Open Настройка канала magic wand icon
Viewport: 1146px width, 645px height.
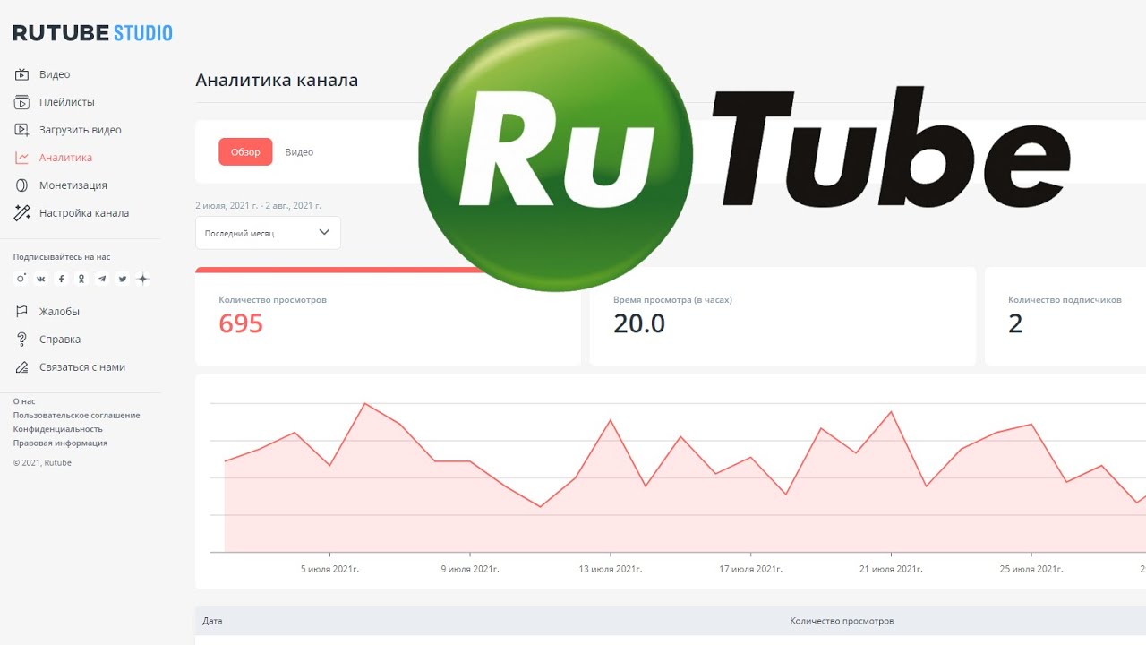click(x=22, y=213)
